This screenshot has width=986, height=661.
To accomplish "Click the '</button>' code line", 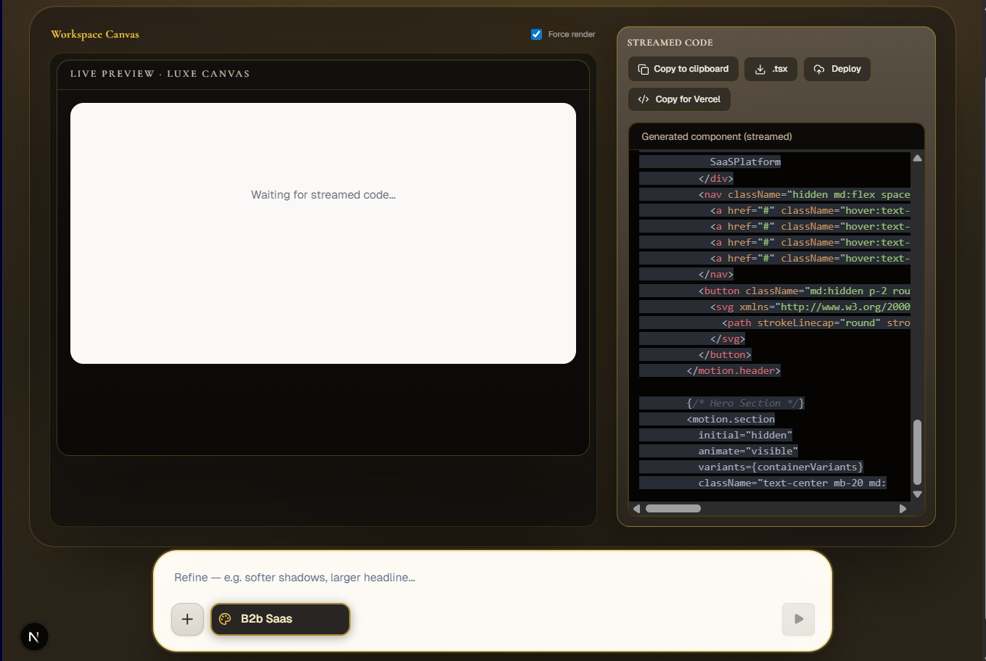I will (725, 355).
